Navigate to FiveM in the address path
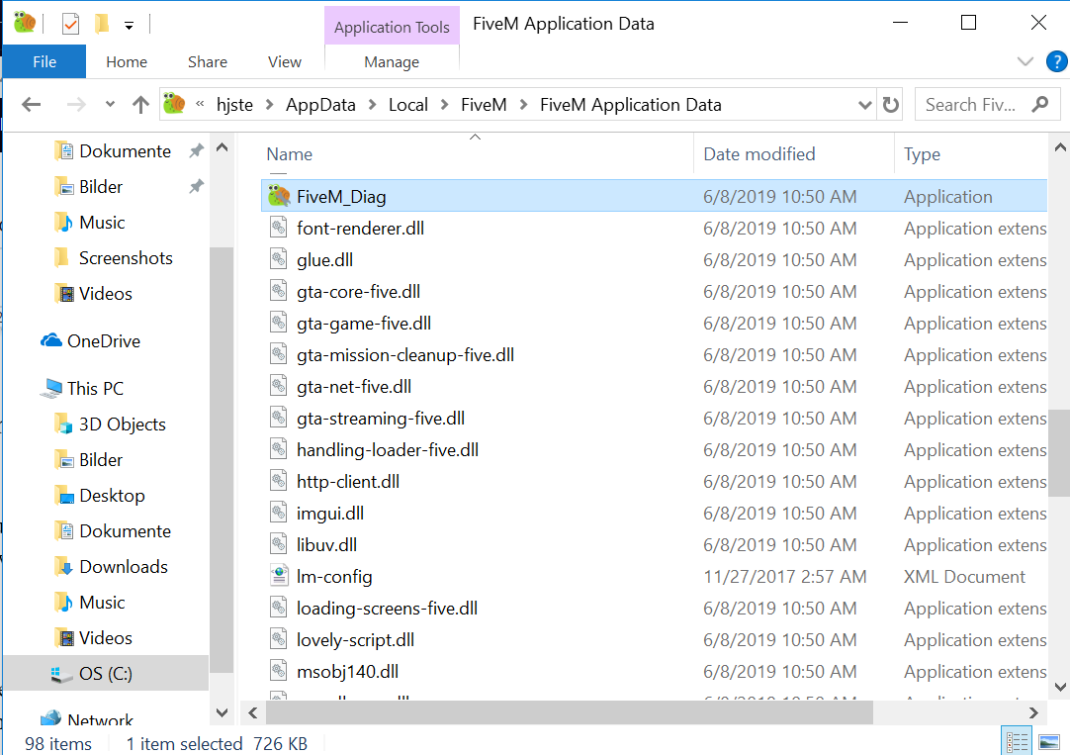The width and height of the screenshot is (1070, 755). (x=484, y=105)
